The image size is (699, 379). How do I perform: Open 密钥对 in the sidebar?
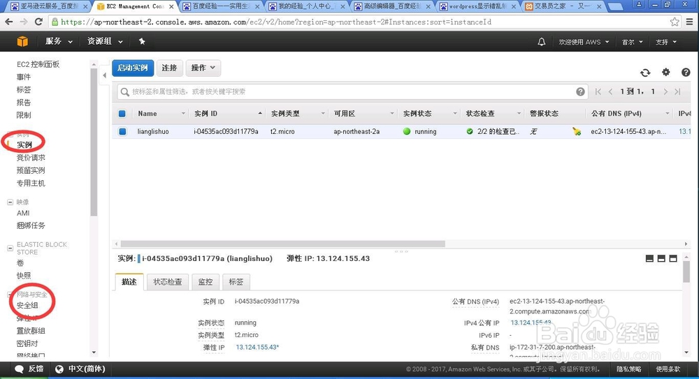click(27, 344)
